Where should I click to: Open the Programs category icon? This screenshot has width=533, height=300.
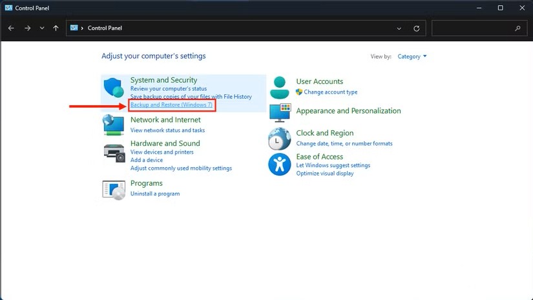tap(114, 188)
